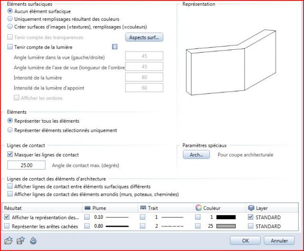Viewport: 304px width, 251px height.
Task: Click the Aspects surf... button
Action: pyautogui.click(x=144, y=37)
